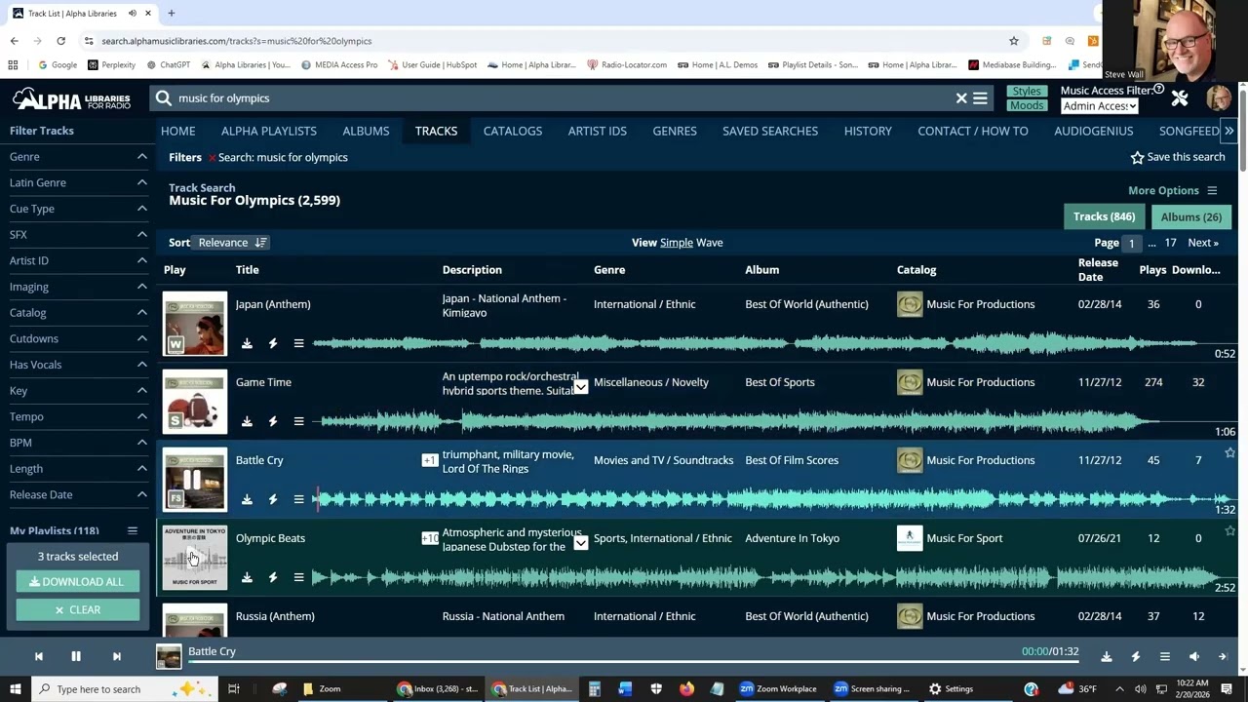Skip to next track in player

[x=116, y=656]
